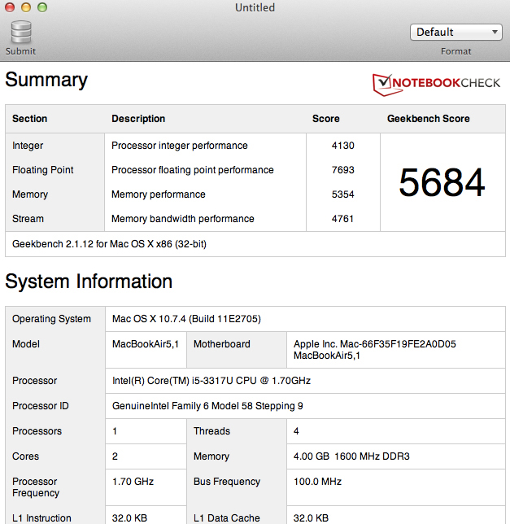This screenshot has width=510, height=524.
Task: Click the green zoom window button
Action: [x=42, y=7]
